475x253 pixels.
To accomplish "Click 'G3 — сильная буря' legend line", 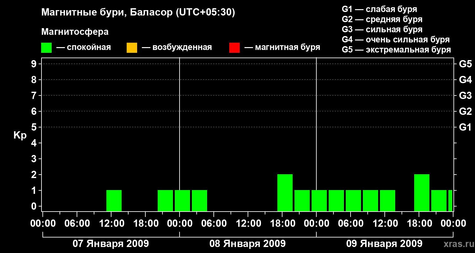I will 382,29.
